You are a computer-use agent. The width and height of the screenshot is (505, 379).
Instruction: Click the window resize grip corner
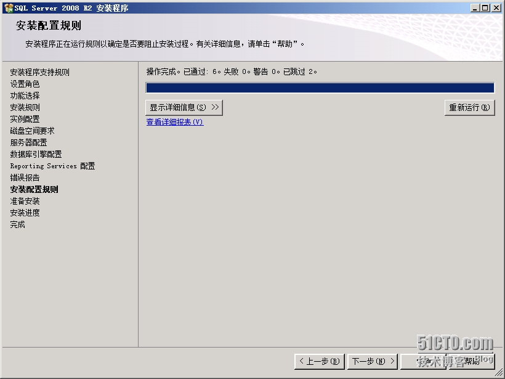coord(499,373)
